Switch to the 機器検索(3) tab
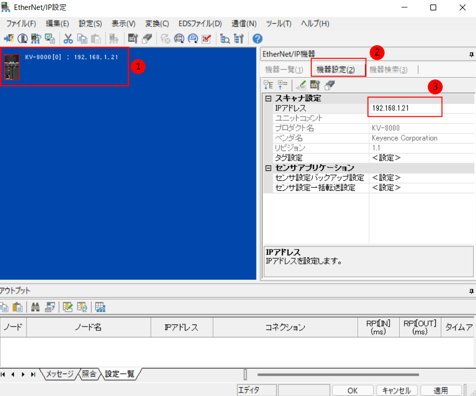The image size is (476, 396). click(388, 70)
